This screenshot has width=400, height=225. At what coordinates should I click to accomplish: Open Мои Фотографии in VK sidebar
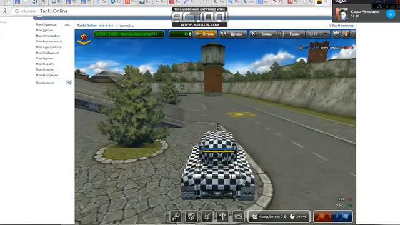48,36
